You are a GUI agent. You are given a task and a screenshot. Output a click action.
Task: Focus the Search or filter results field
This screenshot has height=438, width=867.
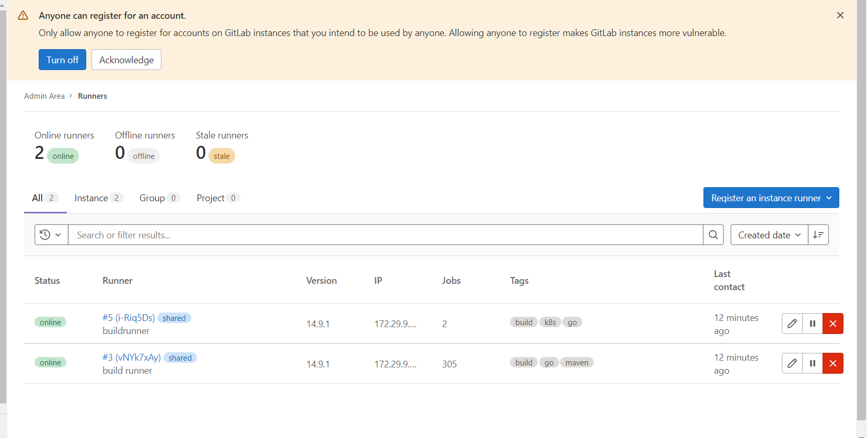(386, 235)
